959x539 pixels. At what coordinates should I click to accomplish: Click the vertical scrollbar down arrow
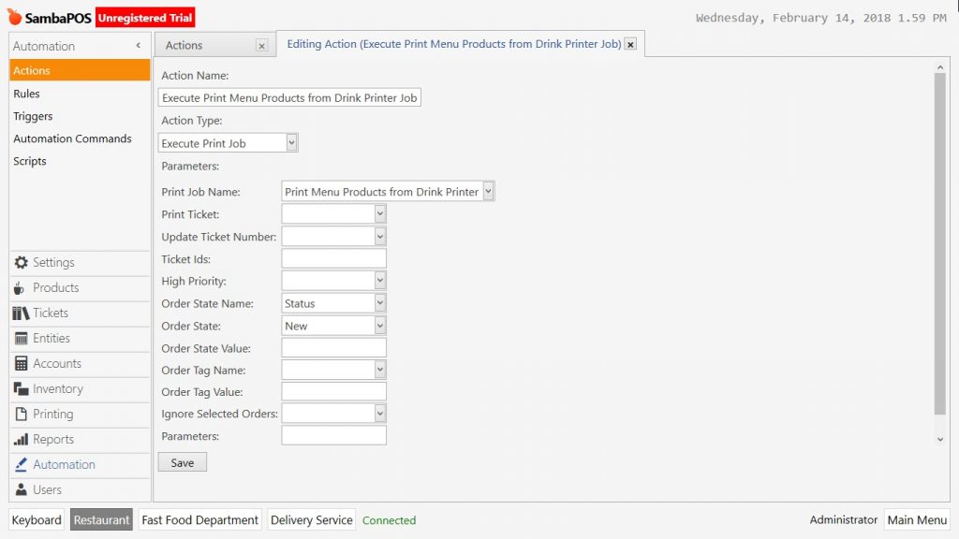click(940, 440)
